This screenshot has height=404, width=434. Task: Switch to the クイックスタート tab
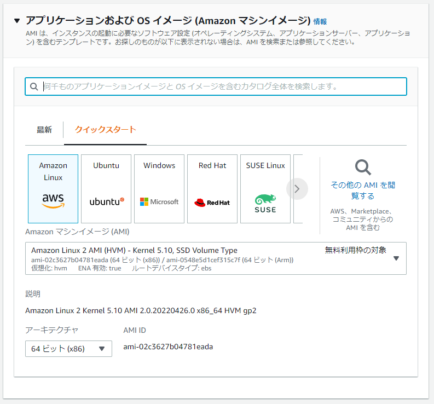pyautogui.click(x=106, y=130)
